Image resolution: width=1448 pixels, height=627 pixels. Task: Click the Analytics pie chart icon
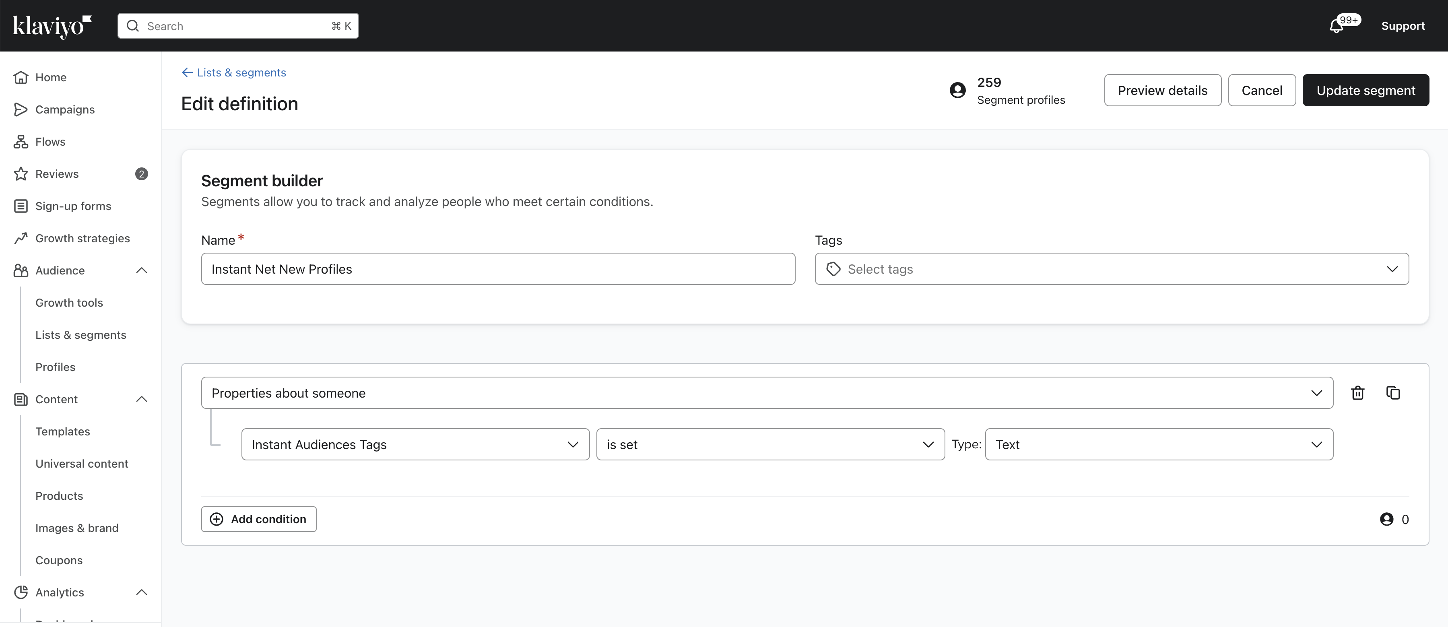(21, 592)
